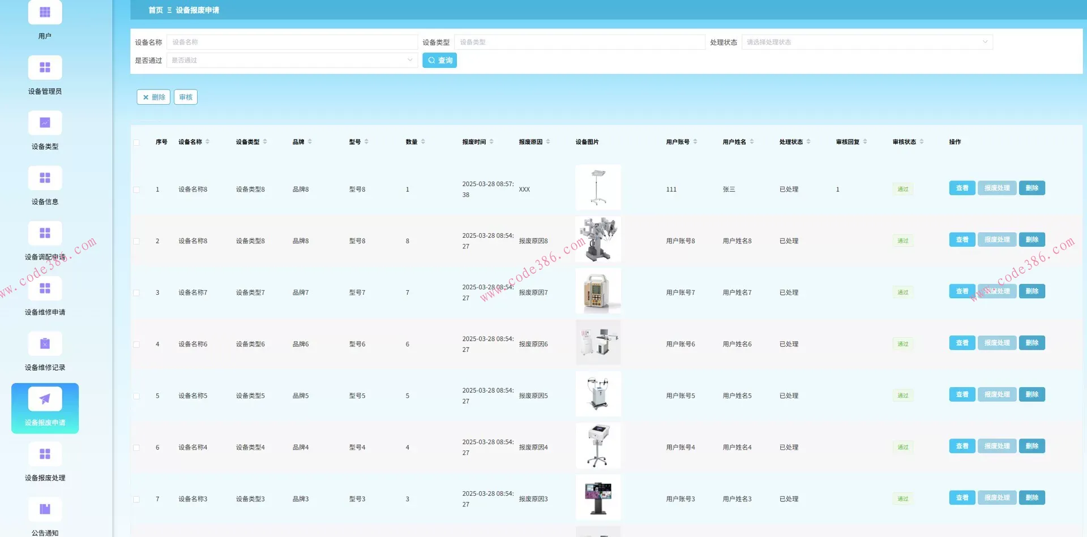Viewport: 1087px width, 537px height.
Task: Select the checkbox for row 4
Action: pos(136,345)
